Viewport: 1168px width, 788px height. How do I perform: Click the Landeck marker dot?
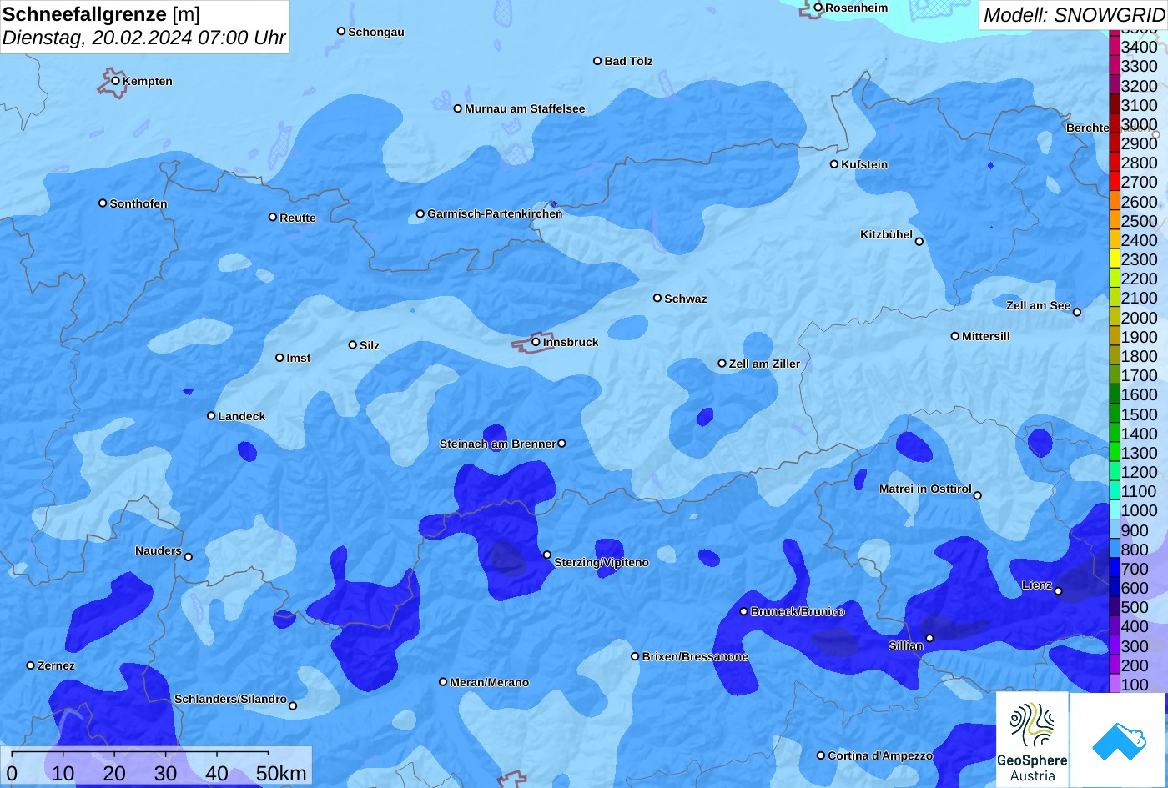click(211, 415)
